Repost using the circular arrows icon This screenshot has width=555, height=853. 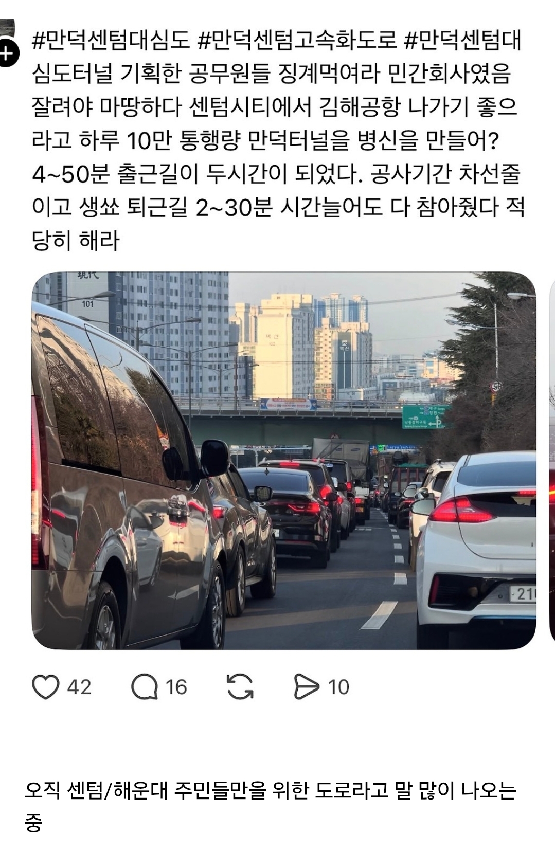click(240, 687)
